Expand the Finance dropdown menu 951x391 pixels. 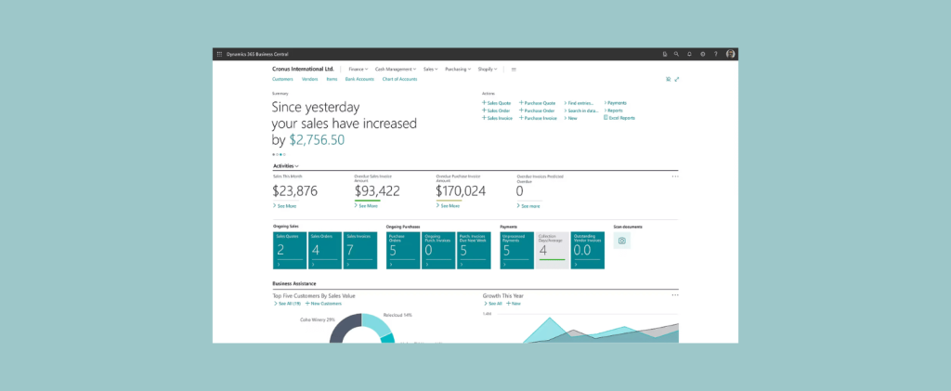click(358, 69)
